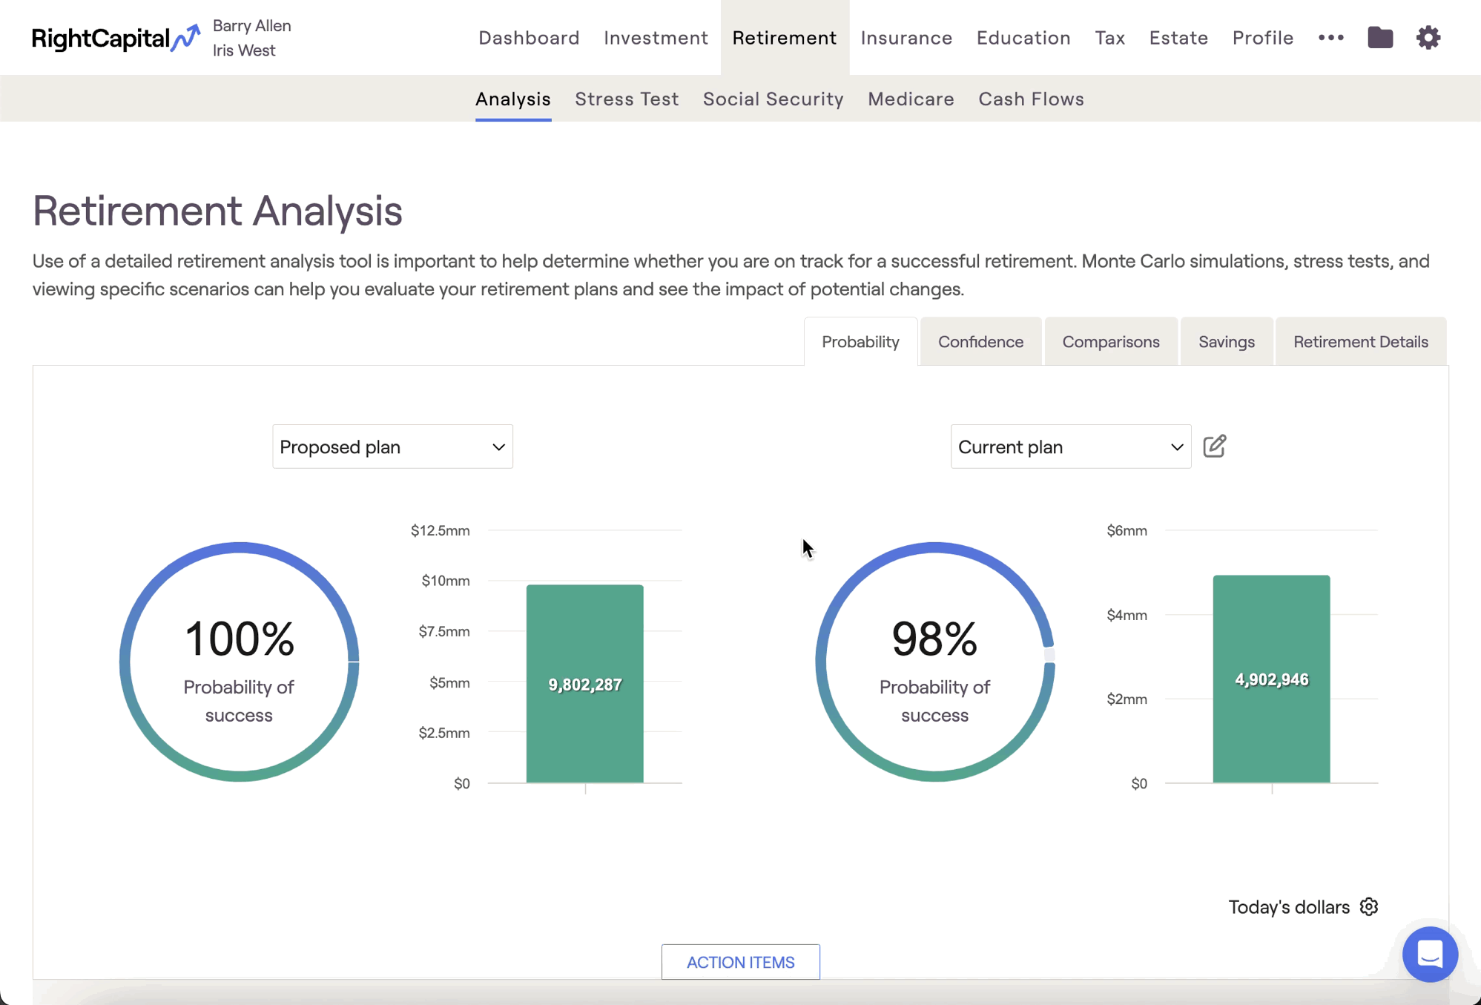
Task: Open the folder vault icon
Action: [1379, 37]
